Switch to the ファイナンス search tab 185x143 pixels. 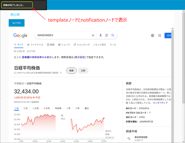(35, 45)
